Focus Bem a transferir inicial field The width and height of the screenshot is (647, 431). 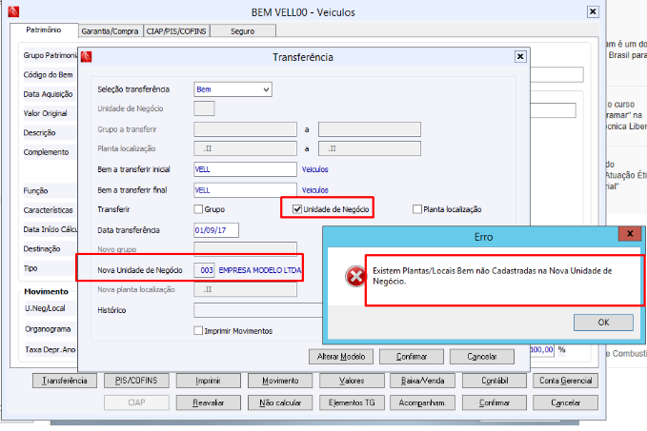[245, 169]
